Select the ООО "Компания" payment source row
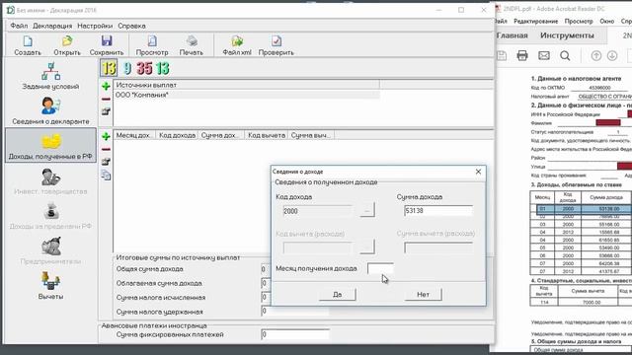 point(247,95)
